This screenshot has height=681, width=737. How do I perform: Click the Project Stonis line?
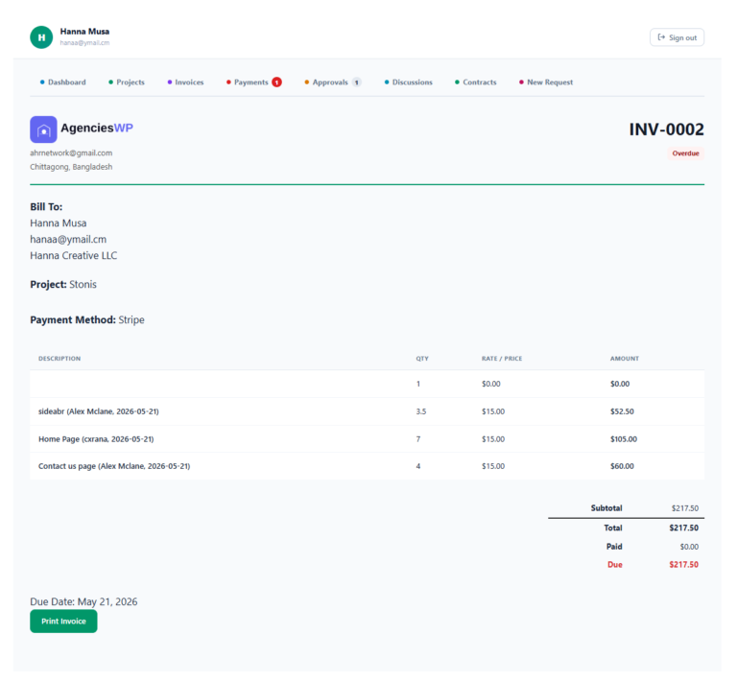click(x=63, y=285)
